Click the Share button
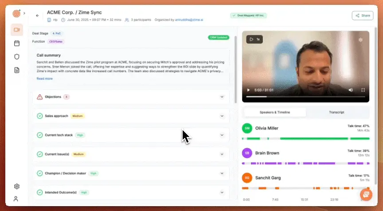Viewport: 383px width, 211px height. click(x=363, y=16)
